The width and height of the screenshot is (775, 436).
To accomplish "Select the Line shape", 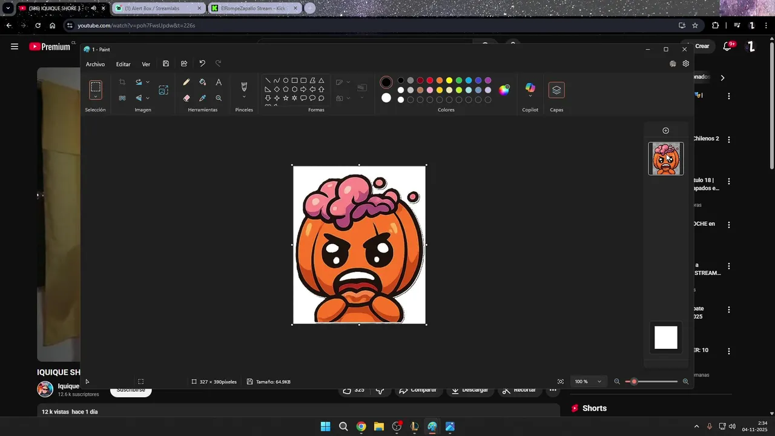I will coord(268,81).
